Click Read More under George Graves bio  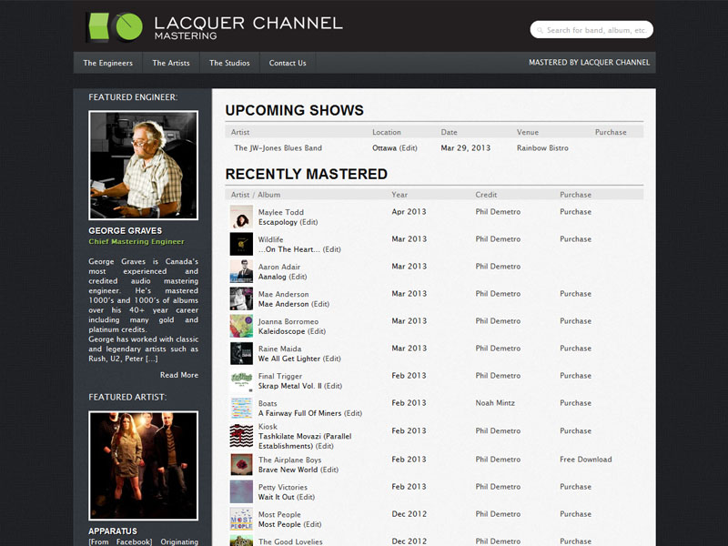(x=179, y=375)
